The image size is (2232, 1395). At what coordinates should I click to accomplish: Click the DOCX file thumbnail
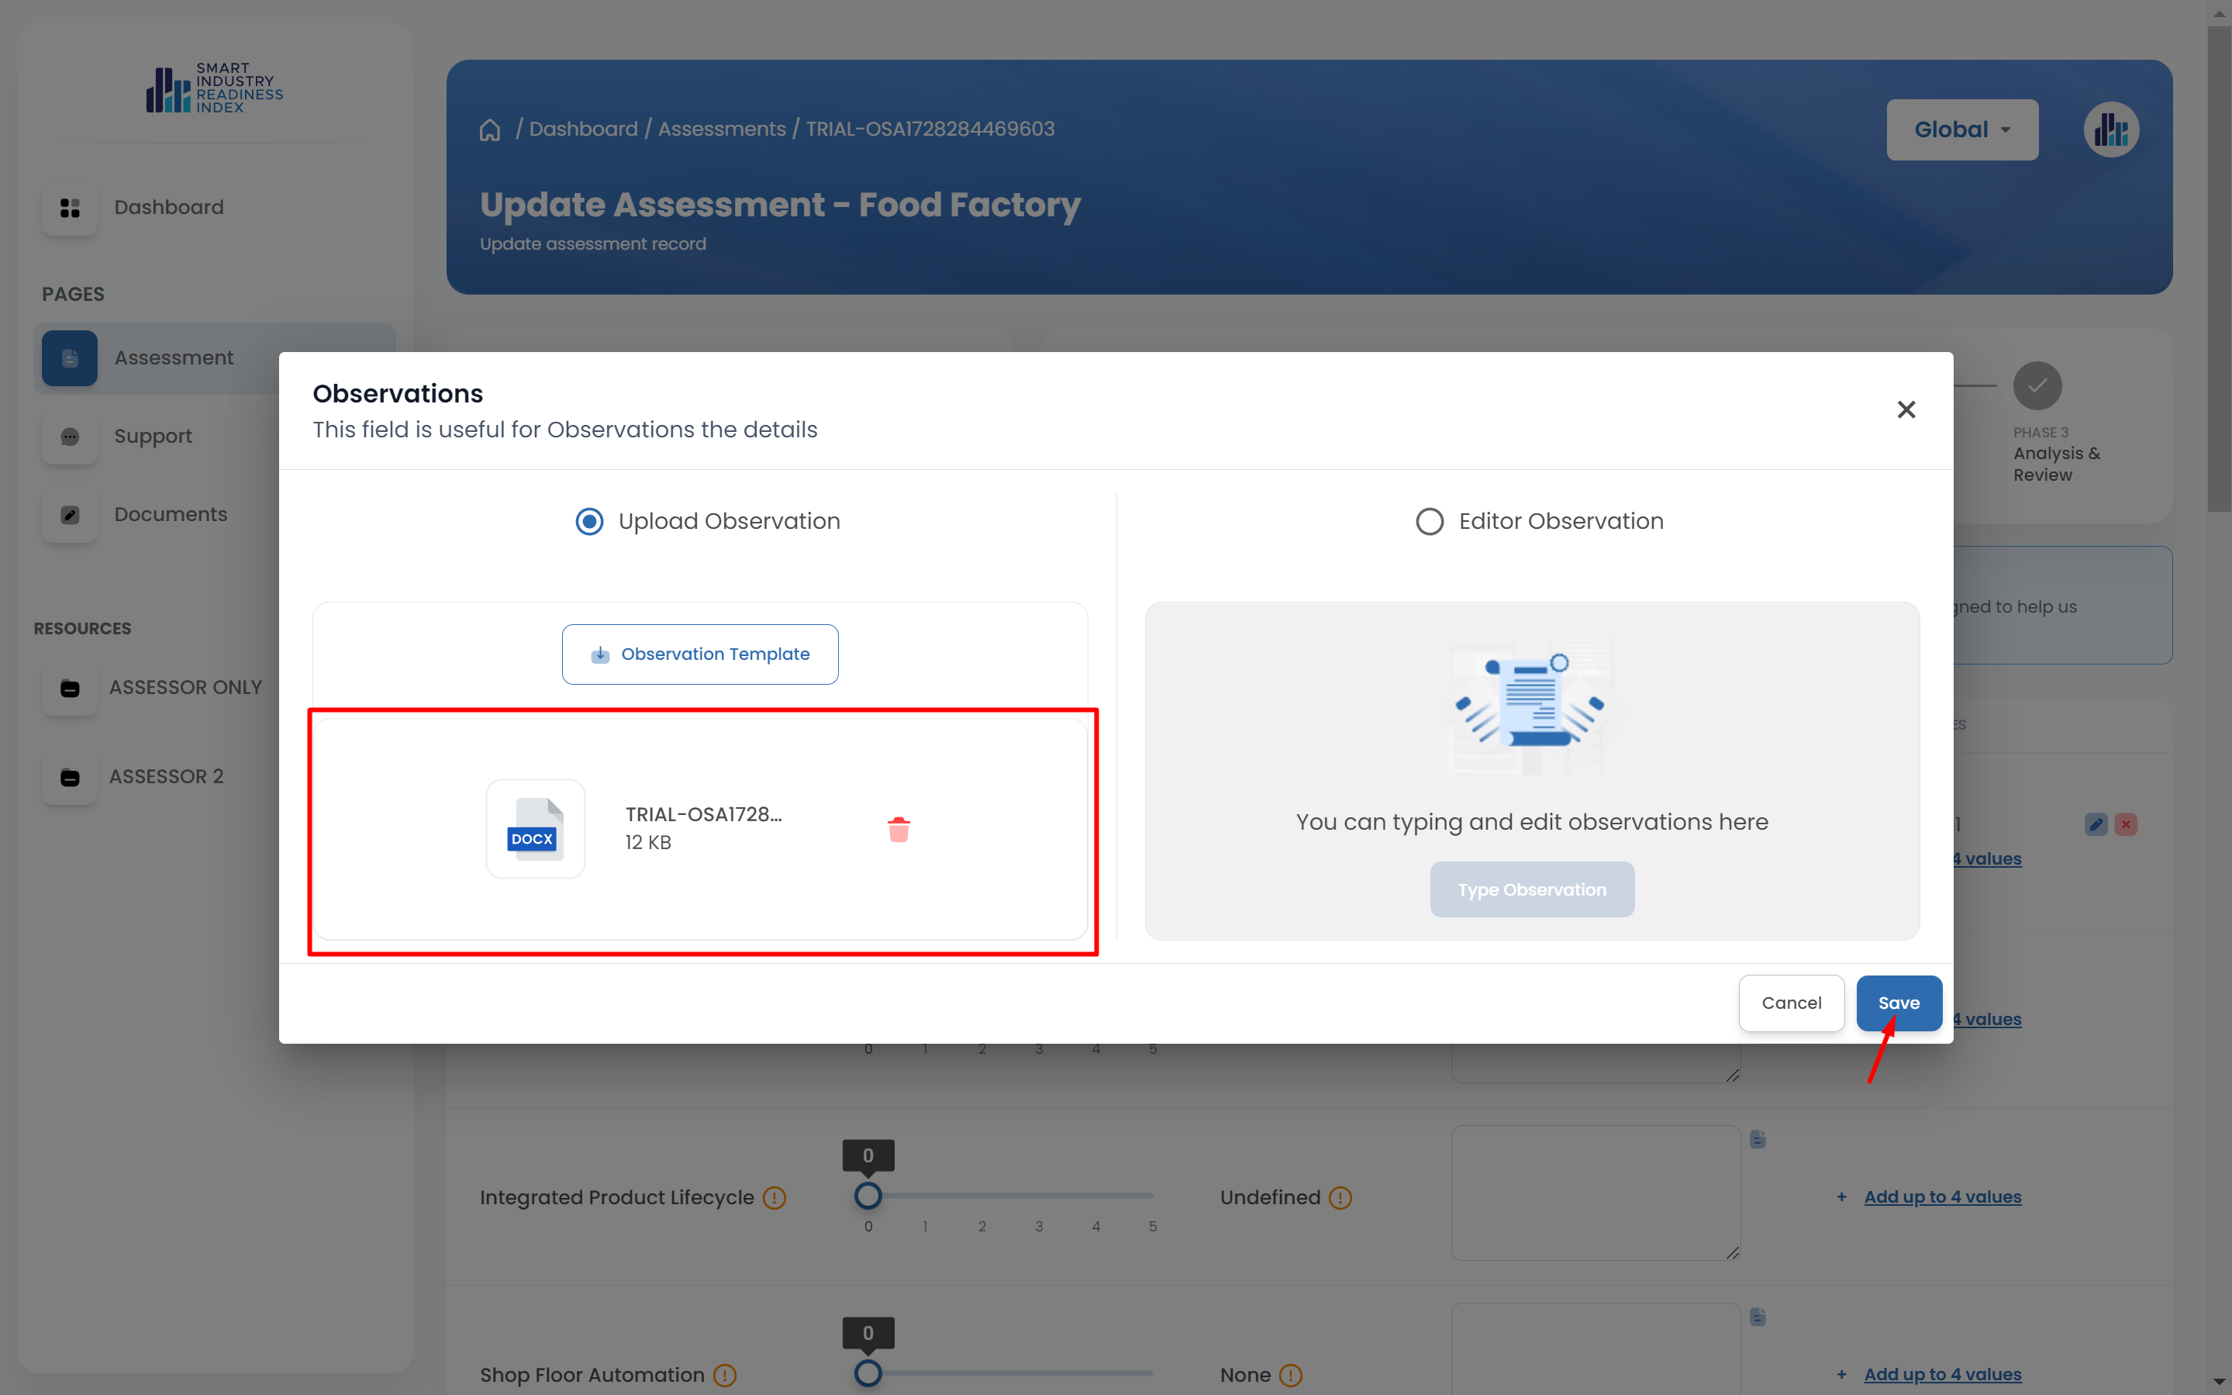point(535,828)
